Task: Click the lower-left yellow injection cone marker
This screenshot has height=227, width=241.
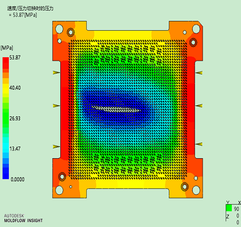Action: [56, 147]
